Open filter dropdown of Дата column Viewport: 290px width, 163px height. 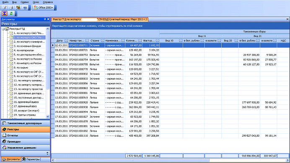click(66, 41)
